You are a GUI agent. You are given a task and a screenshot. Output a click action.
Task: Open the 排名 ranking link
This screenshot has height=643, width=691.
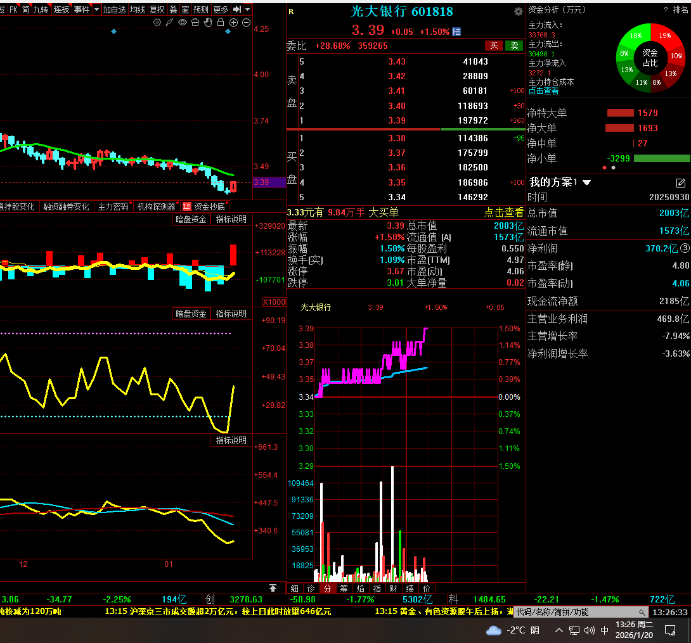[x=680, y=10]
